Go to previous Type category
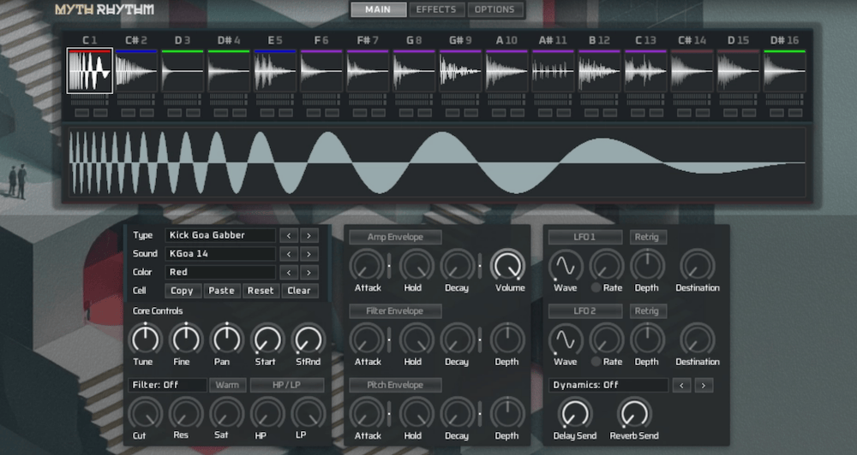 289,235
